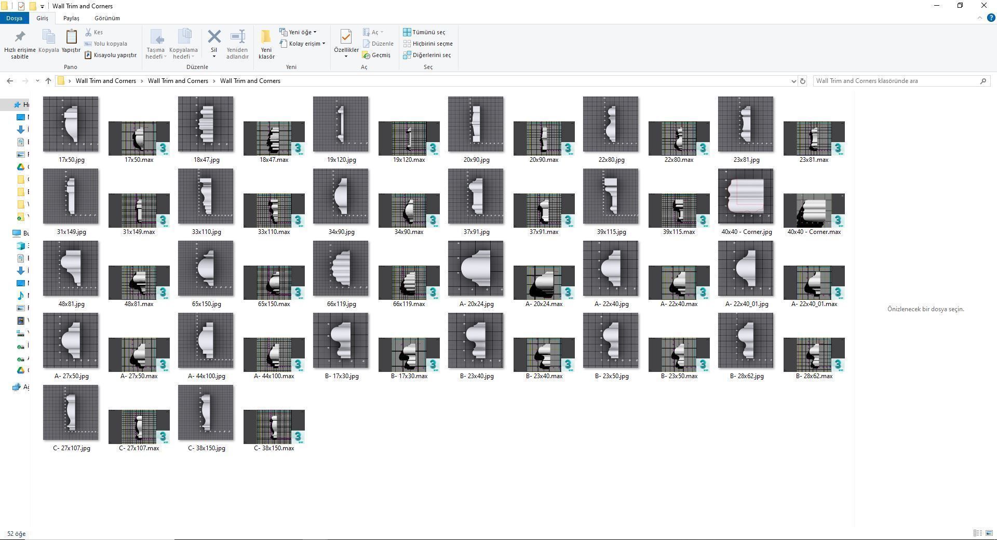
Task: Click the last Wall Trim and Corners breadcrumb
Action: pyautogui.click(x=250, y=81)
